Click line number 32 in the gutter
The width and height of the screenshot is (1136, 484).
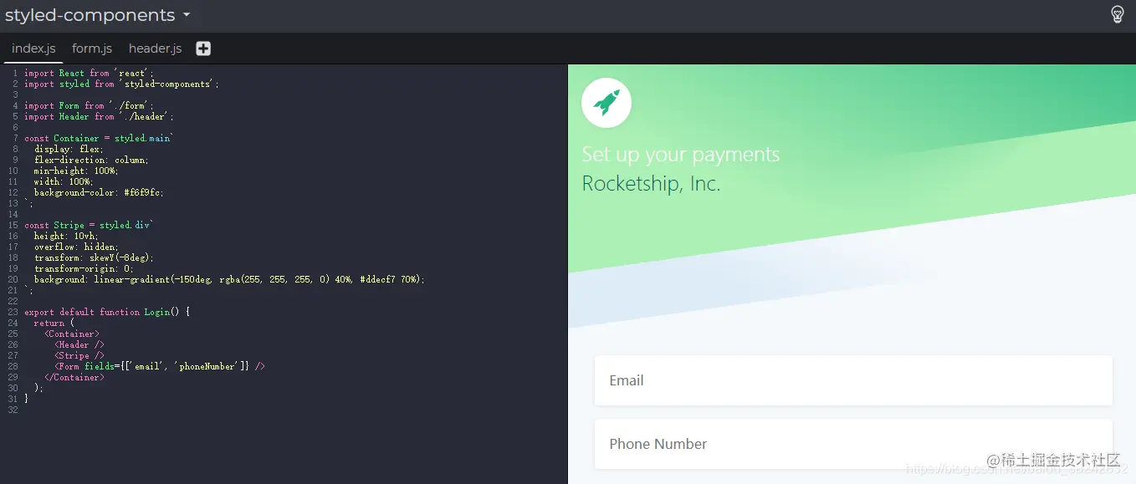(x=13, y=410)
